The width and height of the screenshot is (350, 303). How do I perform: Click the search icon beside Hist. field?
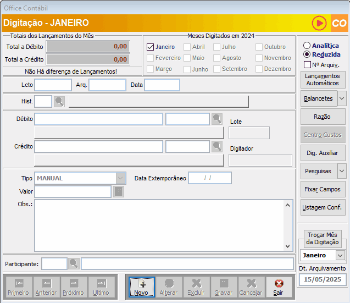[59, 101]
